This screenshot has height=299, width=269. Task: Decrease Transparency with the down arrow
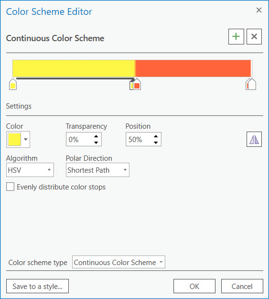click(96, 143)
